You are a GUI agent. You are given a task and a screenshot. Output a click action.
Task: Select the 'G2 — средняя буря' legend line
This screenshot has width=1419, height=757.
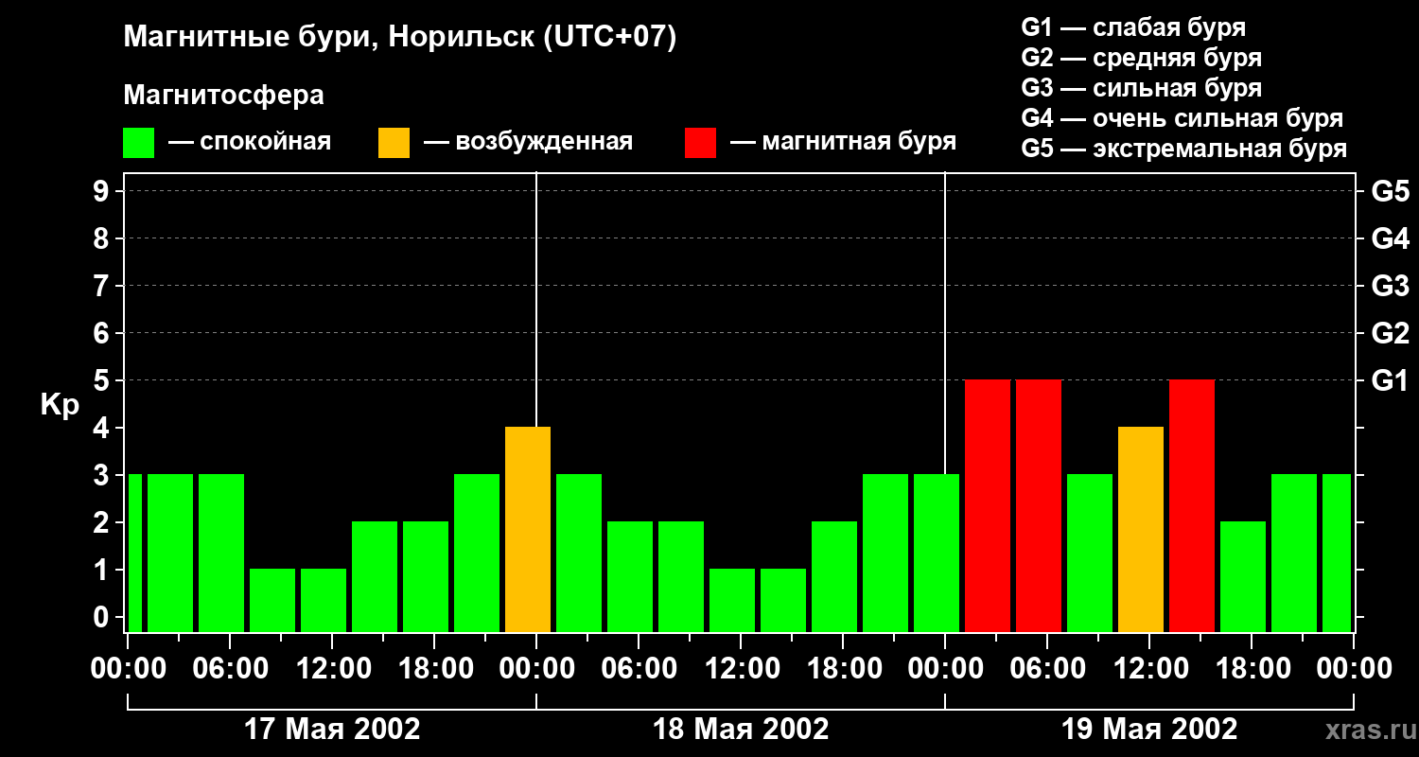tap(1141, 58)
